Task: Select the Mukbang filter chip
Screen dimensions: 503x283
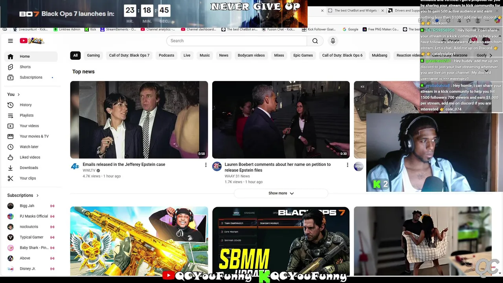Action: coord(380,55)
